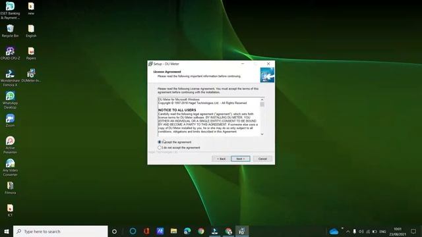422x237 pixels.
Task: Click the license agreement scrollbar thumb
Action: coord(262,104)
